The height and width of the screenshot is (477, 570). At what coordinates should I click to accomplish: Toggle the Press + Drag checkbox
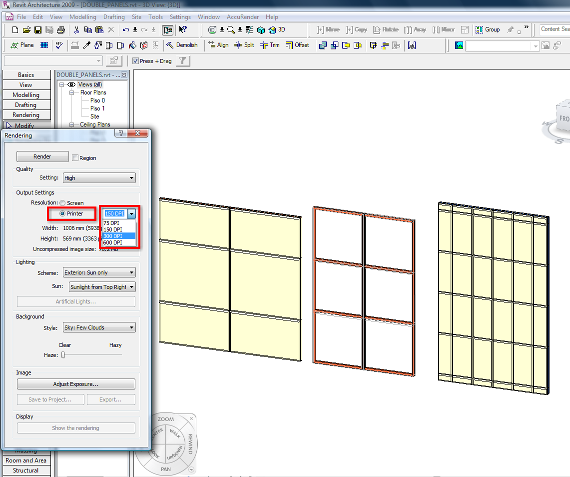point(136,61)
